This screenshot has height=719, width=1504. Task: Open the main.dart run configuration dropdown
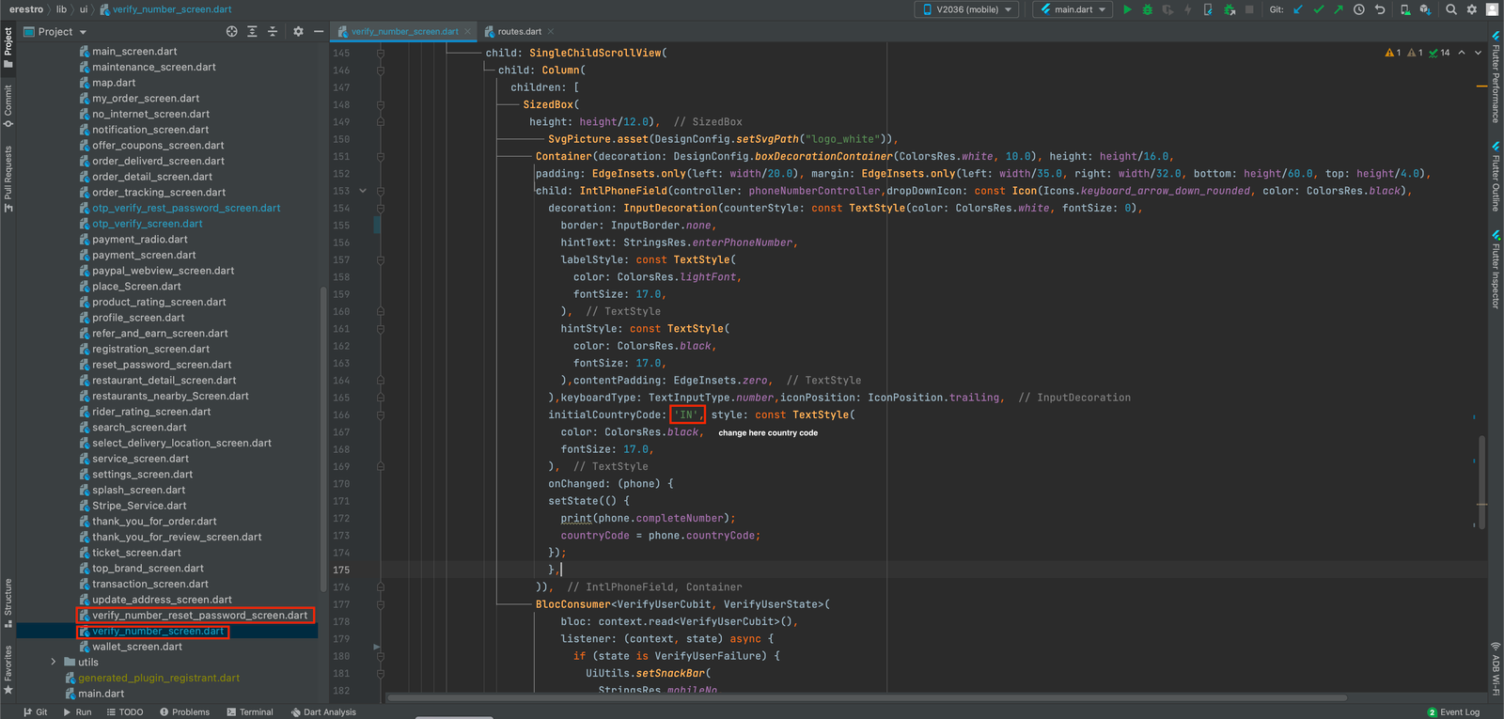click(1073, 9)
